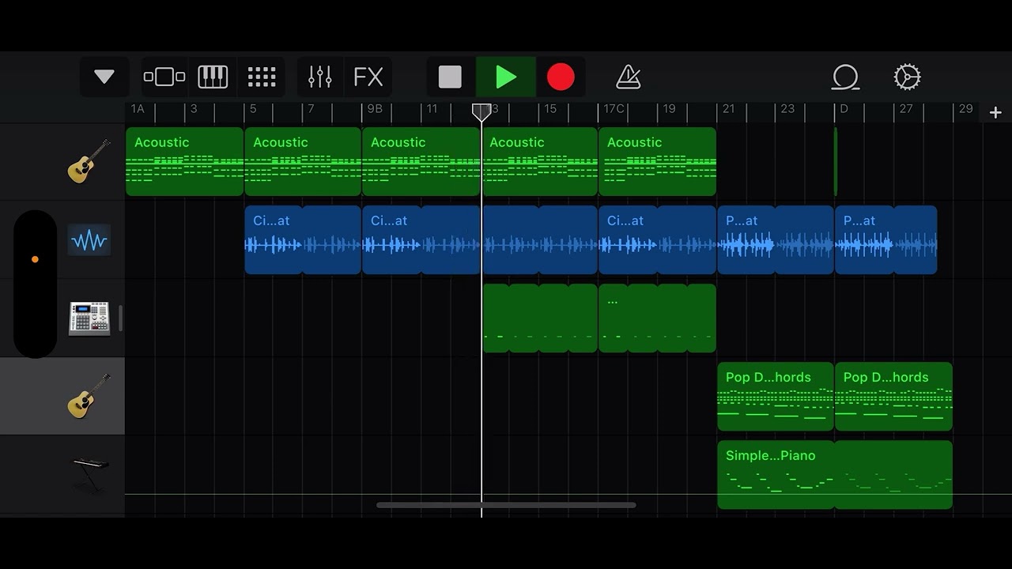This screenshot has width=1012, height=569.
Task: Toggle the FX panel
Action: (368, 77)
